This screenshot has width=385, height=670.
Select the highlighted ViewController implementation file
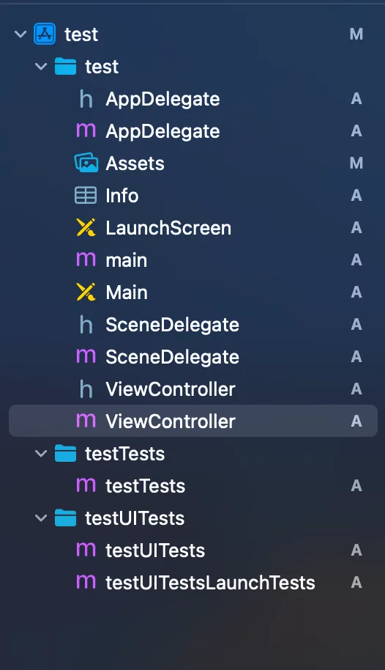(193, 421)
